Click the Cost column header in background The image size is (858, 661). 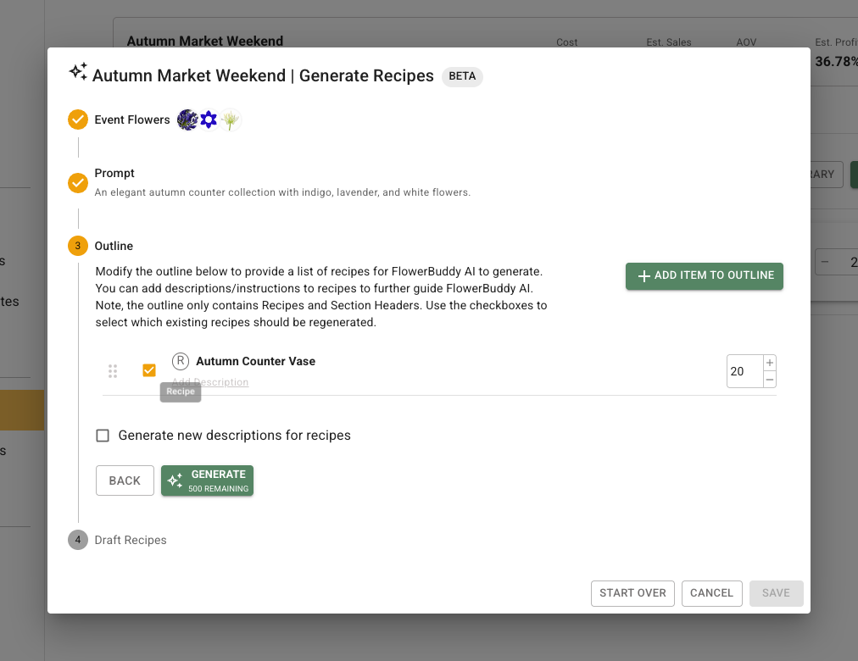[x=567, y=42]
